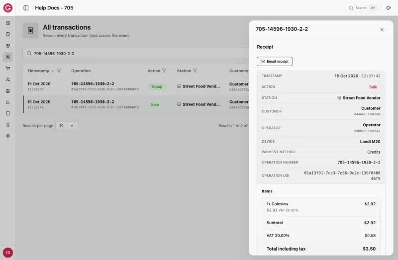Click operation number value in receipt
This screenshot has height=260, width=398.
point(359,163)
